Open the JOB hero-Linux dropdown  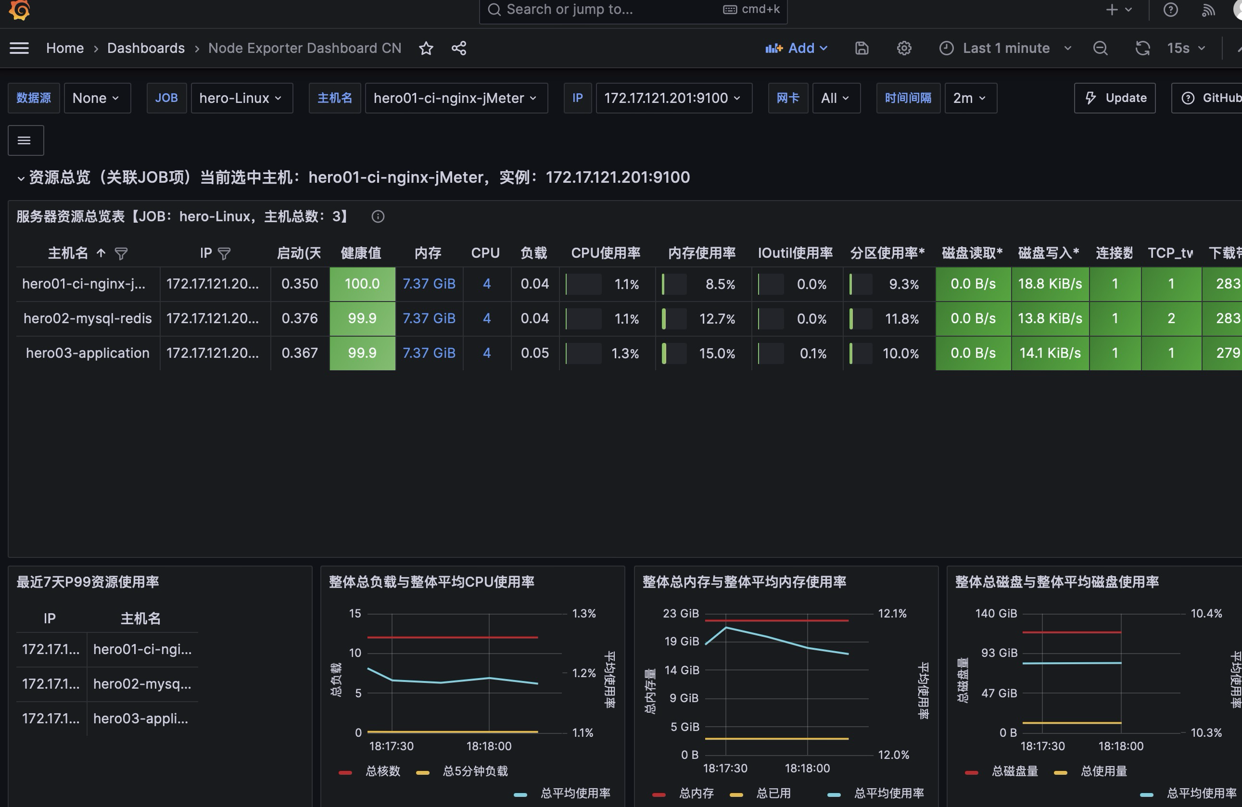pyautogui.click(x=241, y=98)
